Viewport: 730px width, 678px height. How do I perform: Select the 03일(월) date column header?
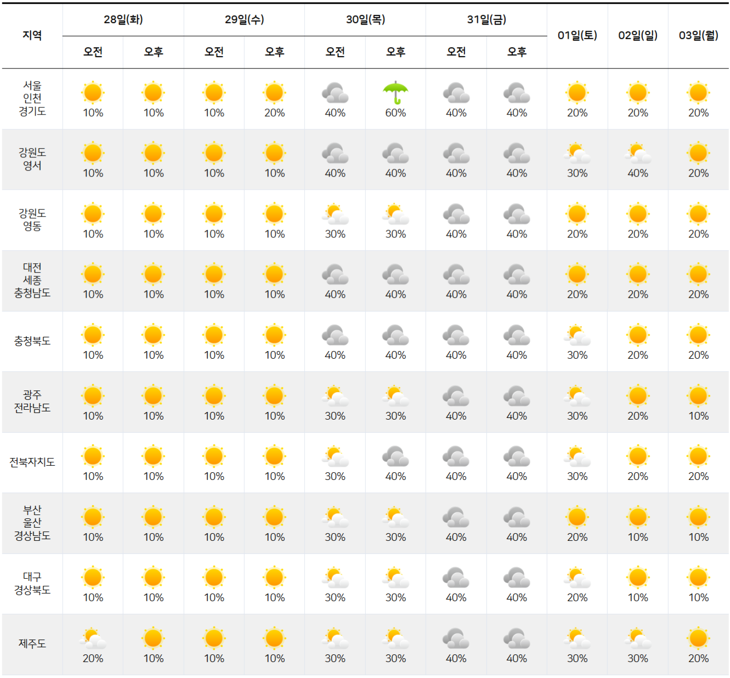pyautogui.click(x=698, y=36)
